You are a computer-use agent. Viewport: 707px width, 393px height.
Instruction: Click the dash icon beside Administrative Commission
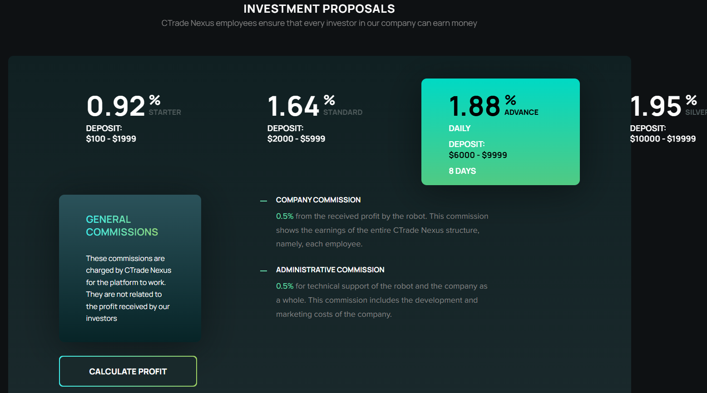[x=263, y=270]
